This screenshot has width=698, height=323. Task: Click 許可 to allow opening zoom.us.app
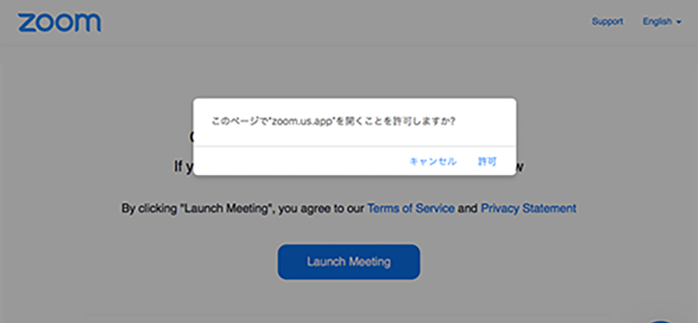coord(488,161)
